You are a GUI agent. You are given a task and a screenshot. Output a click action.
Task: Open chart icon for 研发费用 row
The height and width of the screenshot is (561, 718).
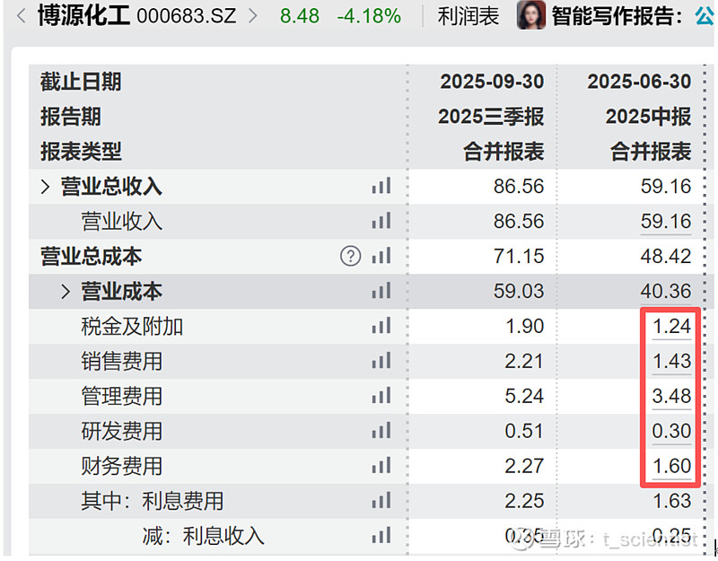[x=381, y=431]
